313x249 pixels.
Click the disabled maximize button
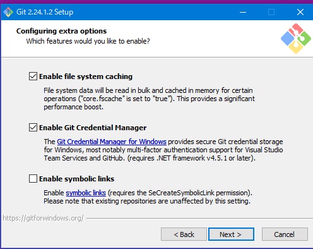[x=271, y=12]
